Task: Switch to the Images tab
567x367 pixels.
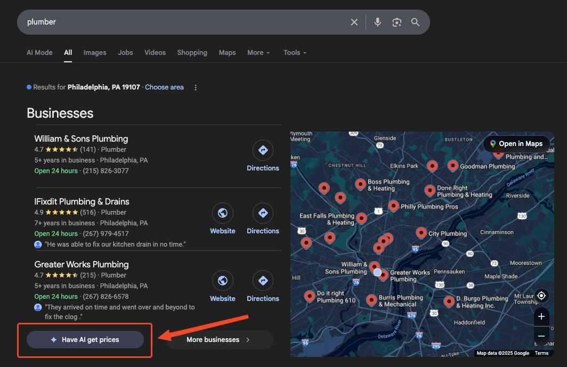Action: (95, 53)
